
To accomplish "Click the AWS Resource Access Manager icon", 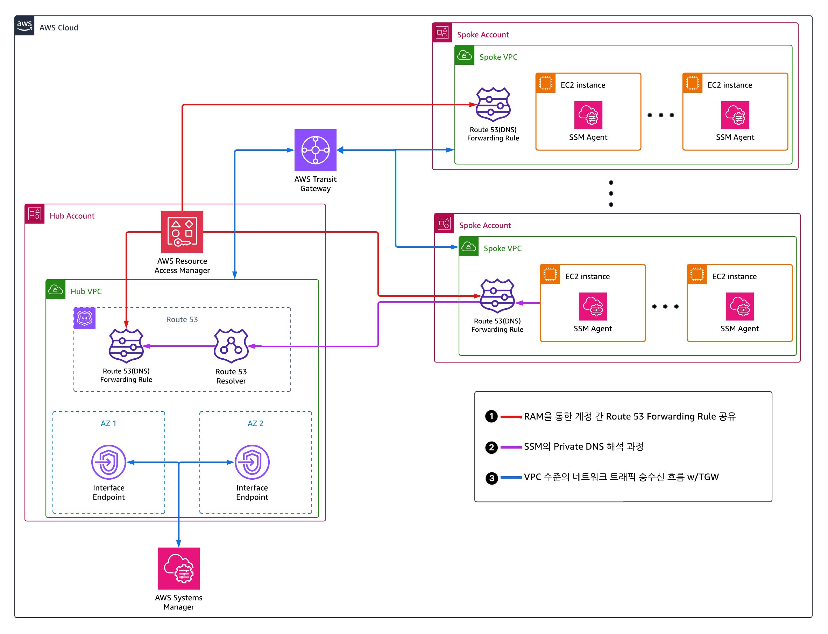I will (x=182, y=232).
